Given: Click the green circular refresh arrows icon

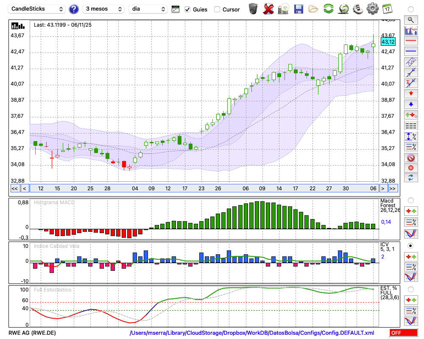Looking at the screenshot, I should 328,8.
